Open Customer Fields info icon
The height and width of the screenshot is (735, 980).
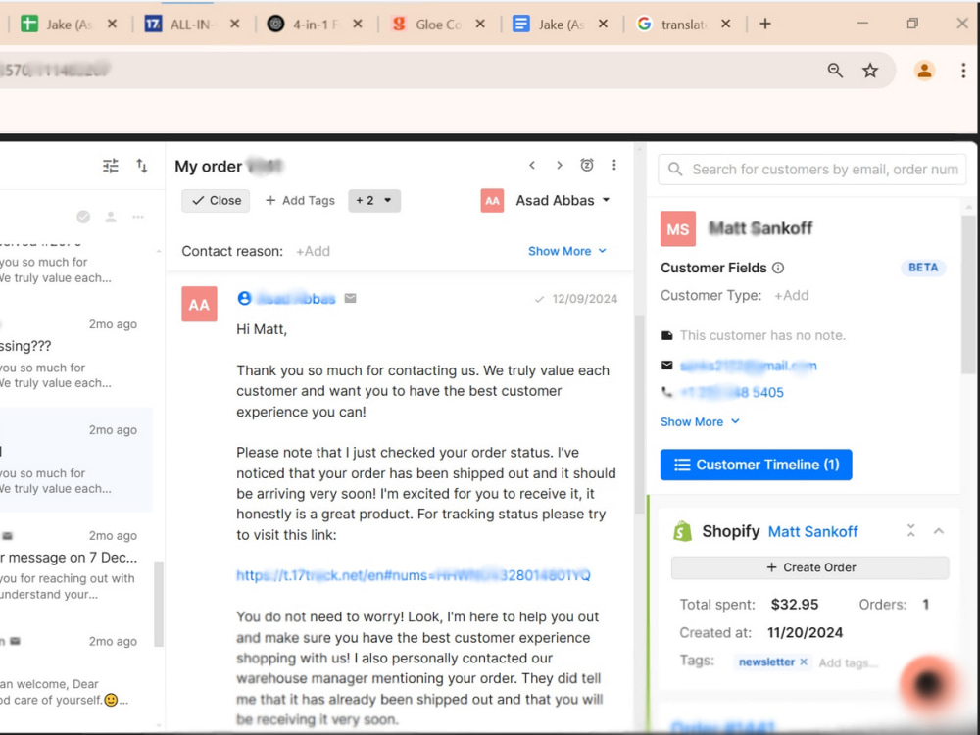click(778, 268)
